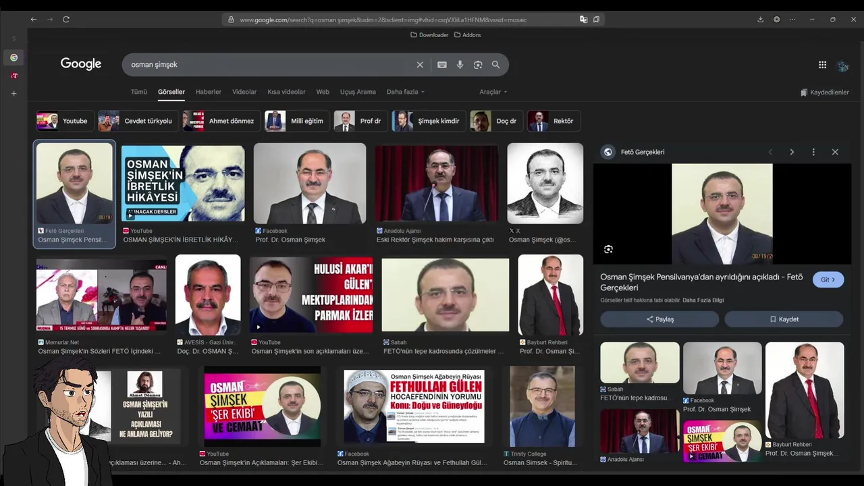Filter by the Prof dr chip

click(360, 122)
